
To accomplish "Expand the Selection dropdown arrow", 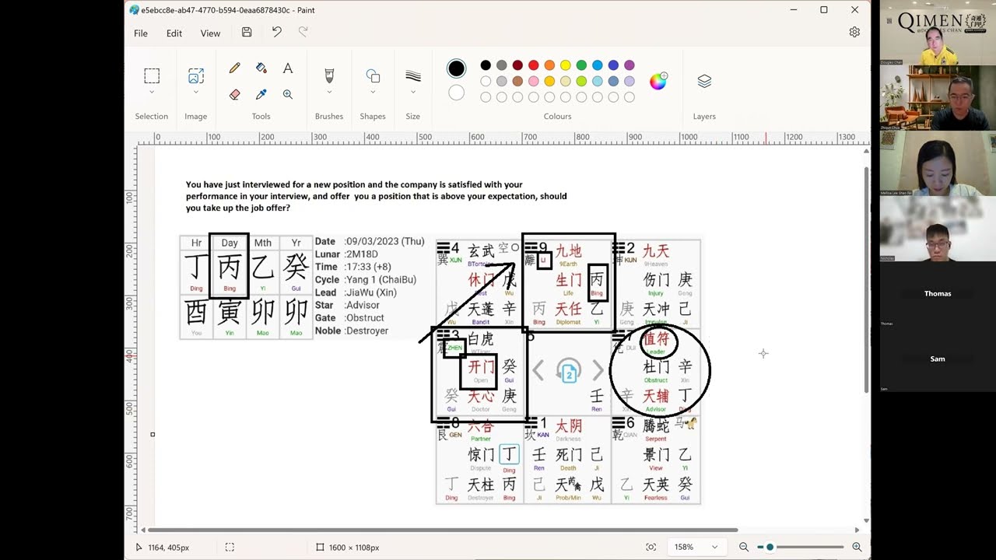I will pyautogui.click(x=152, y=92).
